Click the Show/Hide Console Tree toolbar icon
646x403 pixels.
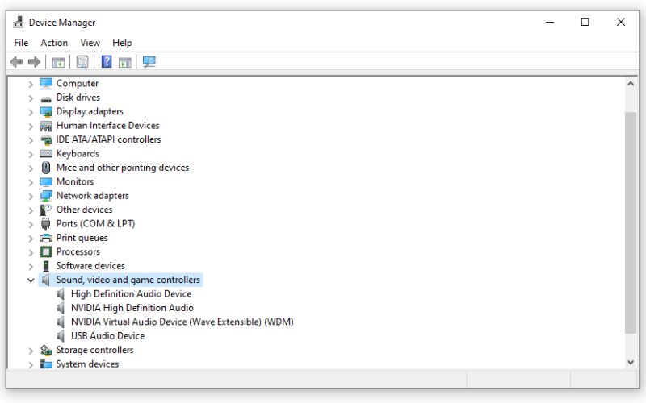point(58,63)
